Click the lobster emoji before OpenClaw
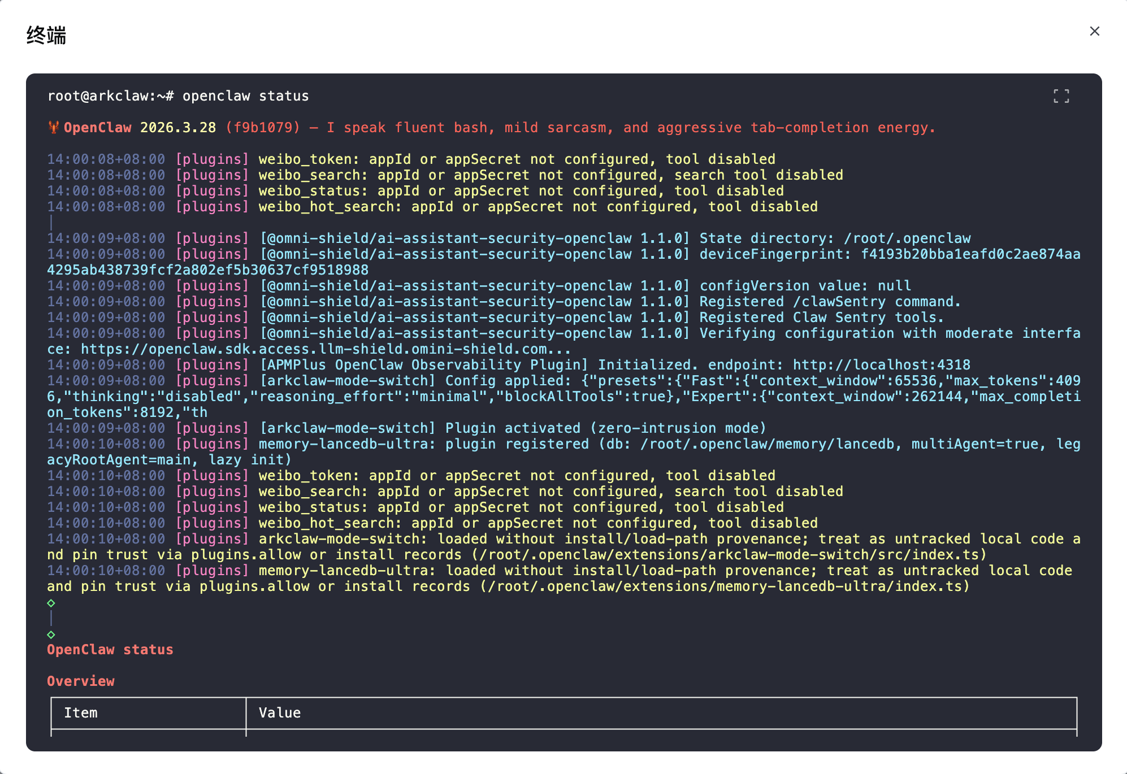This screenshot has height=774, width=1127. [54, 128]
